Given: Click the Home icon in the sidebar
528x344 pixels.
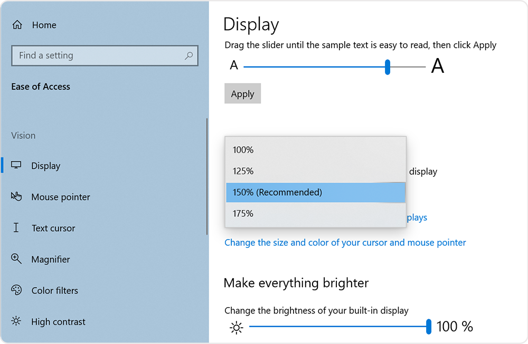Looking at the screenshot, I should [18, 24].
